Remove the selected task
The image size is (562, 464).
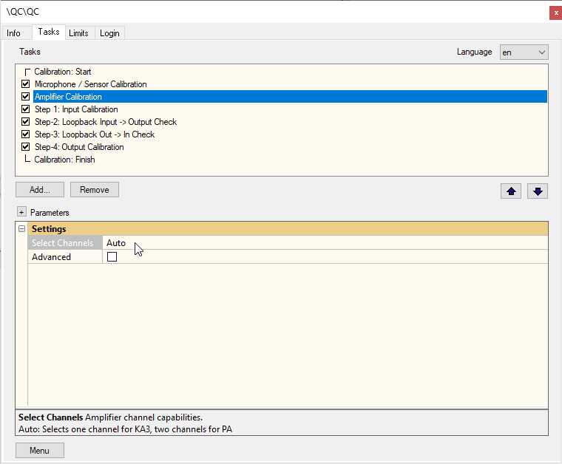point(94,189)
